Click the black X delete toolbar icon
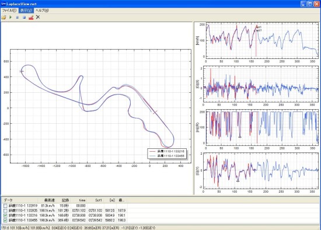Image resolution: width=321 pixels, height=230 pixels. pos(38,17)
